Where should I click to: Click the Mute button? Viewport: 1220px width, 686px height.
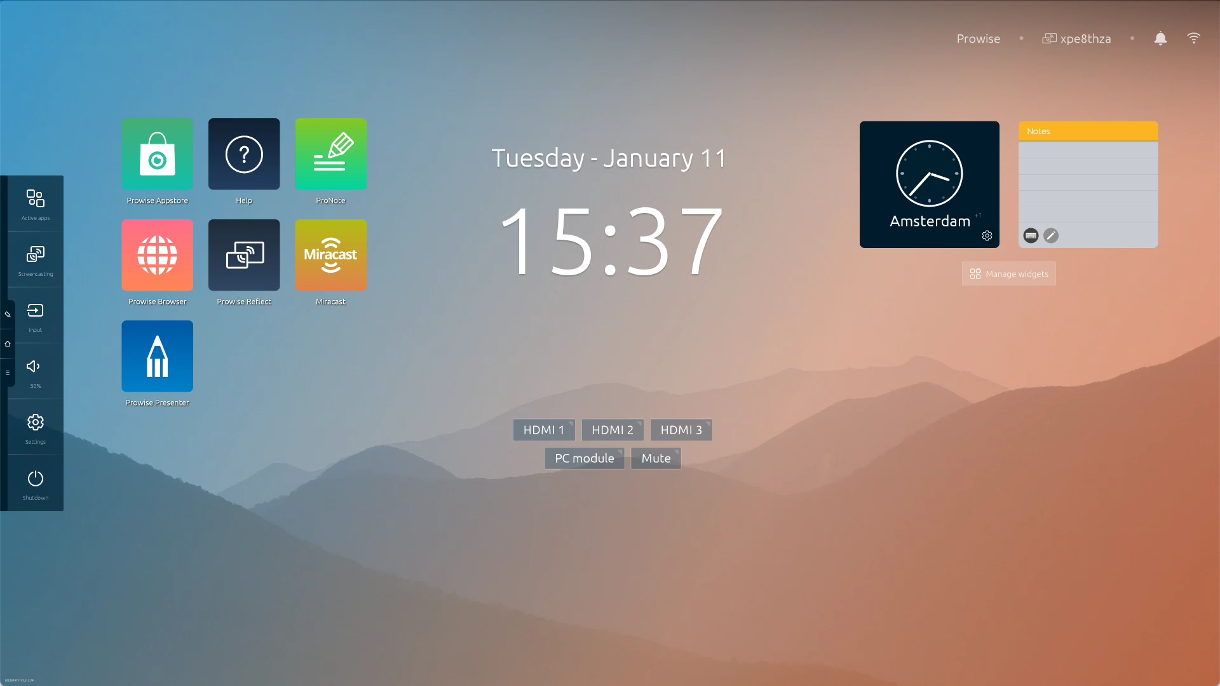[x=656, y=458]
